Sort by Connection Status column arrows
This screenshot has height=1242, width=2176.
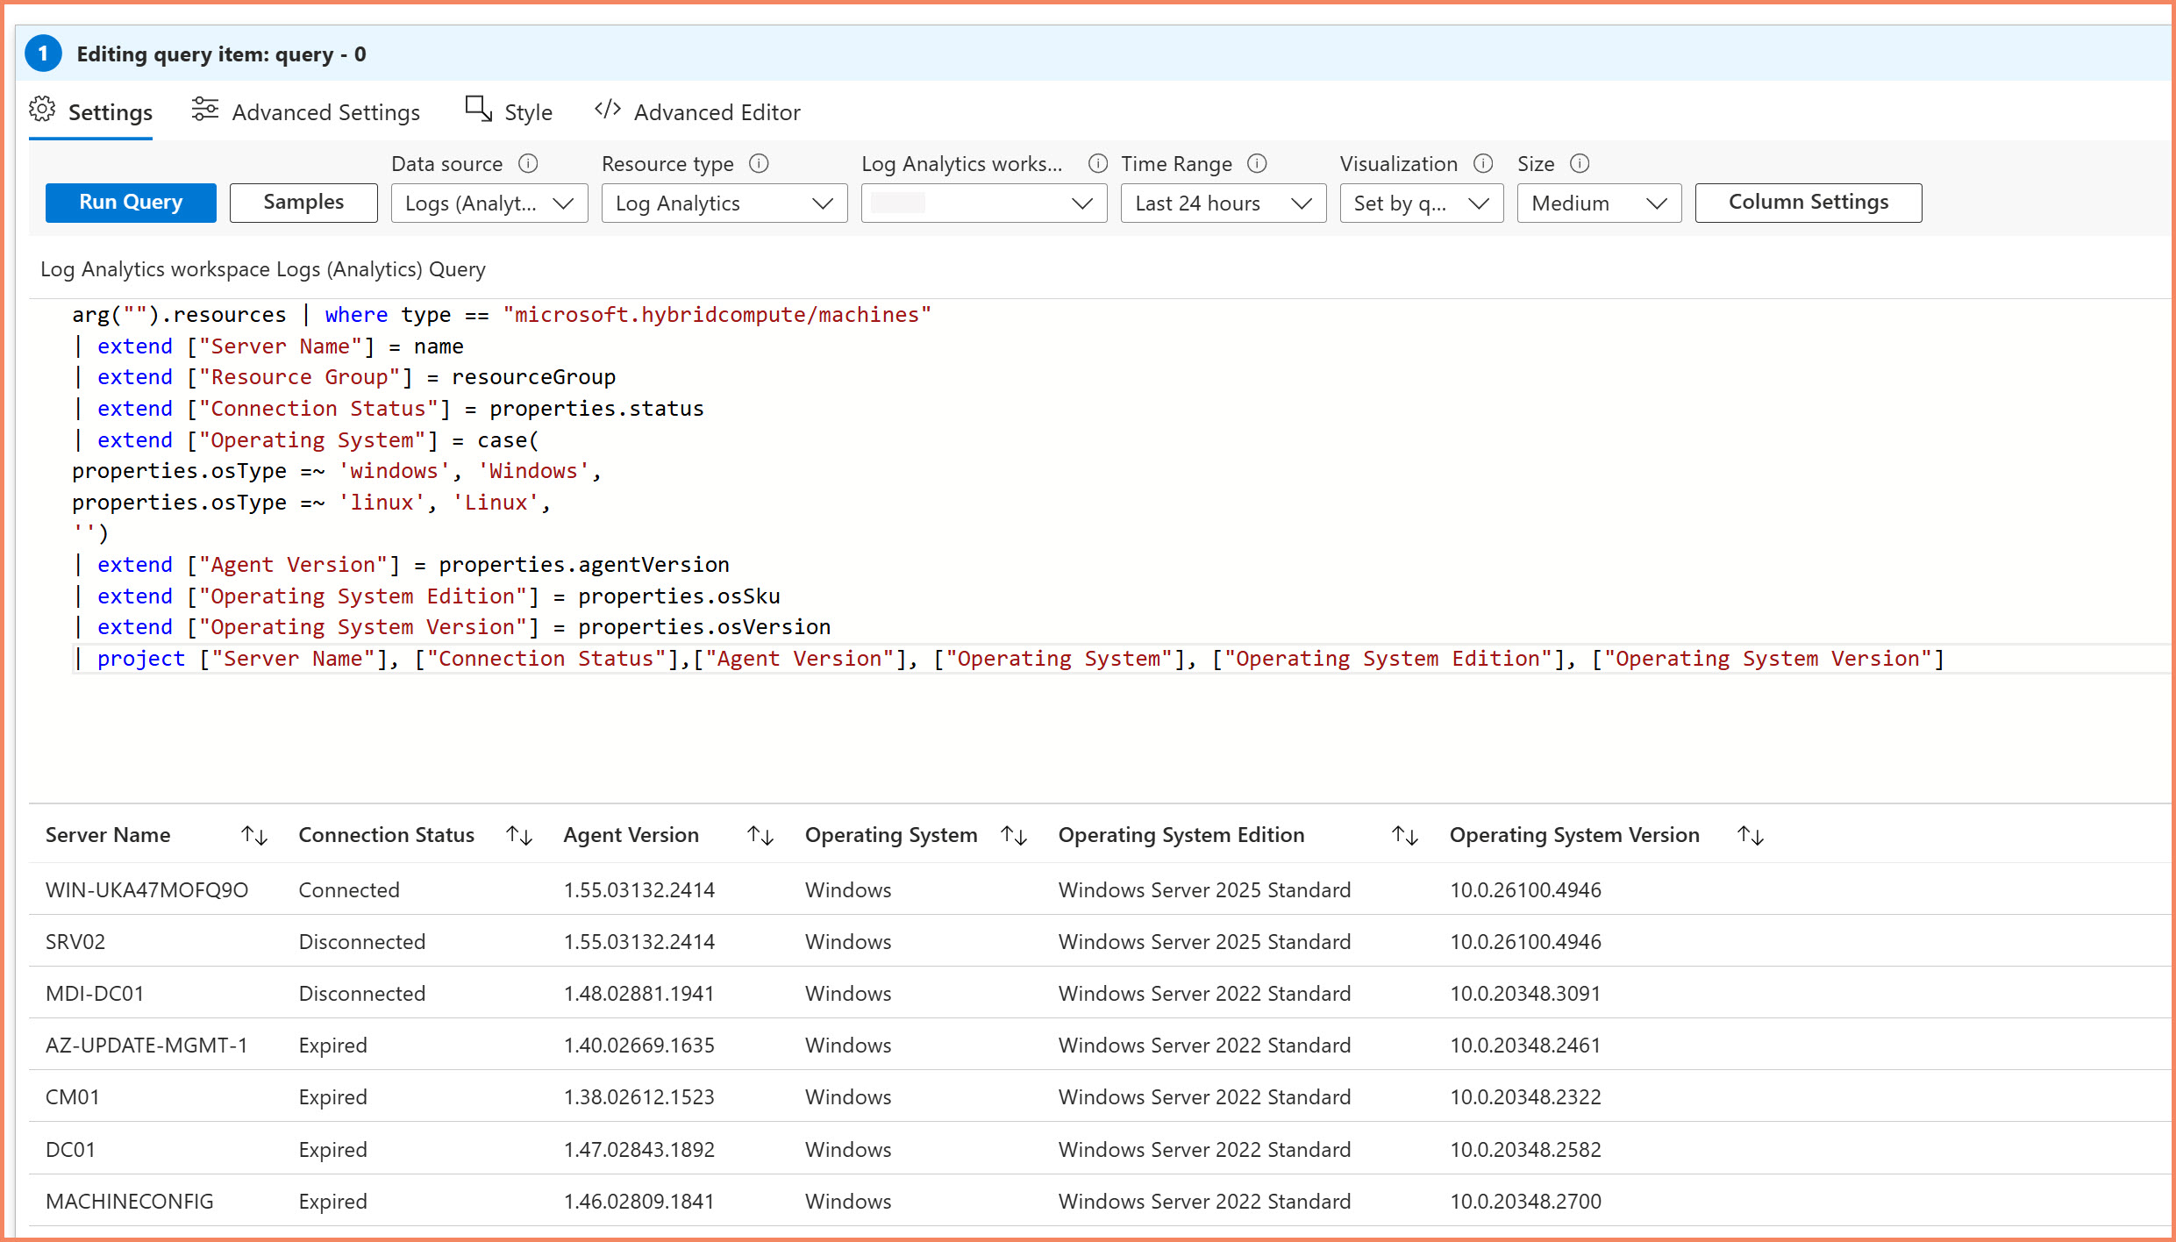click(x=519, y=836)
